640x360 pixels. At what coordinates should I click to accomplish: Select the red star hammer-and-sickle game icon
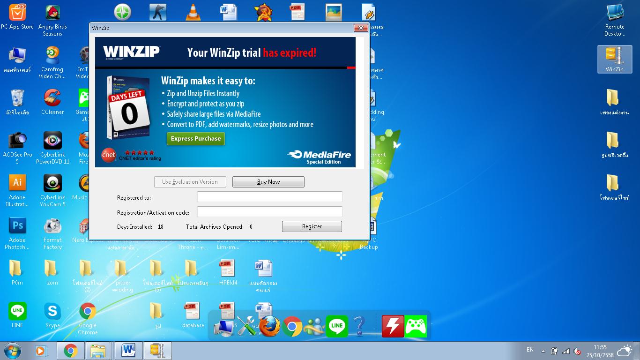coord(263,12)
